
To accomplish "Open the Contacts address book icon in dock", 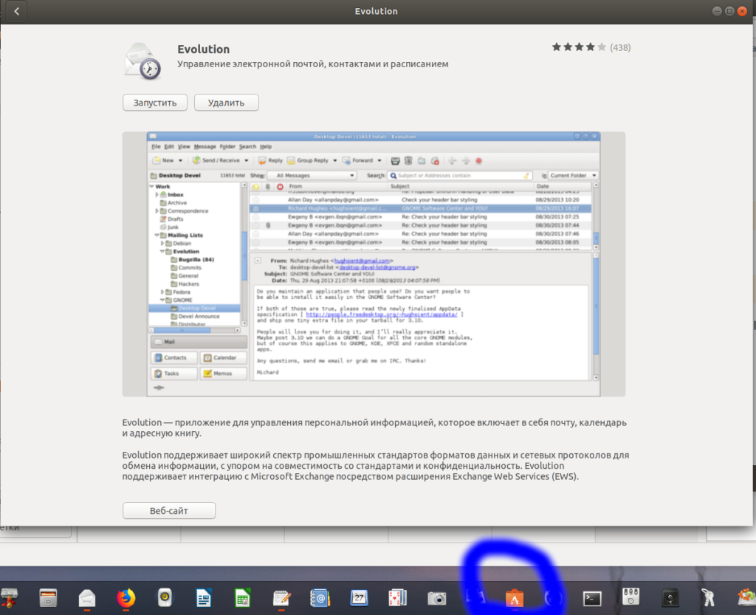I will pyautogui.click(x=320, y=598).
